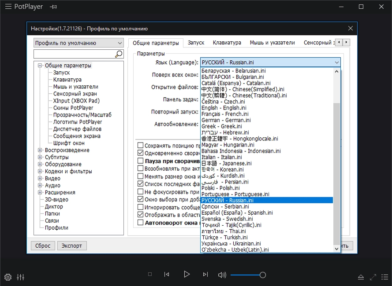Image resolution: width=392 pixels, height=286 pixels.
Task: Tick the 'Сохранять позицию' checkbox
Action: pyautogui.click(x=141, y=145)
